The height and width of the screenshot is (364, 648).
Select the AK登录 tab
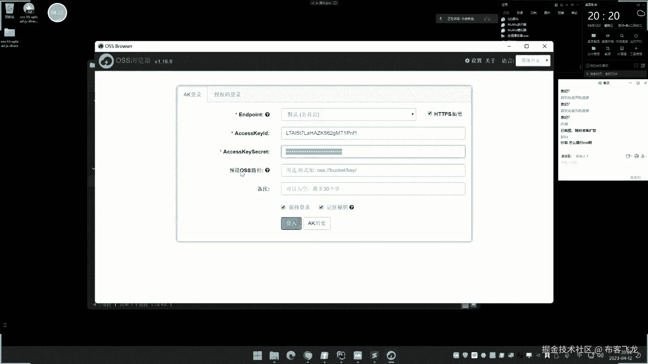(x=192, y=95)
